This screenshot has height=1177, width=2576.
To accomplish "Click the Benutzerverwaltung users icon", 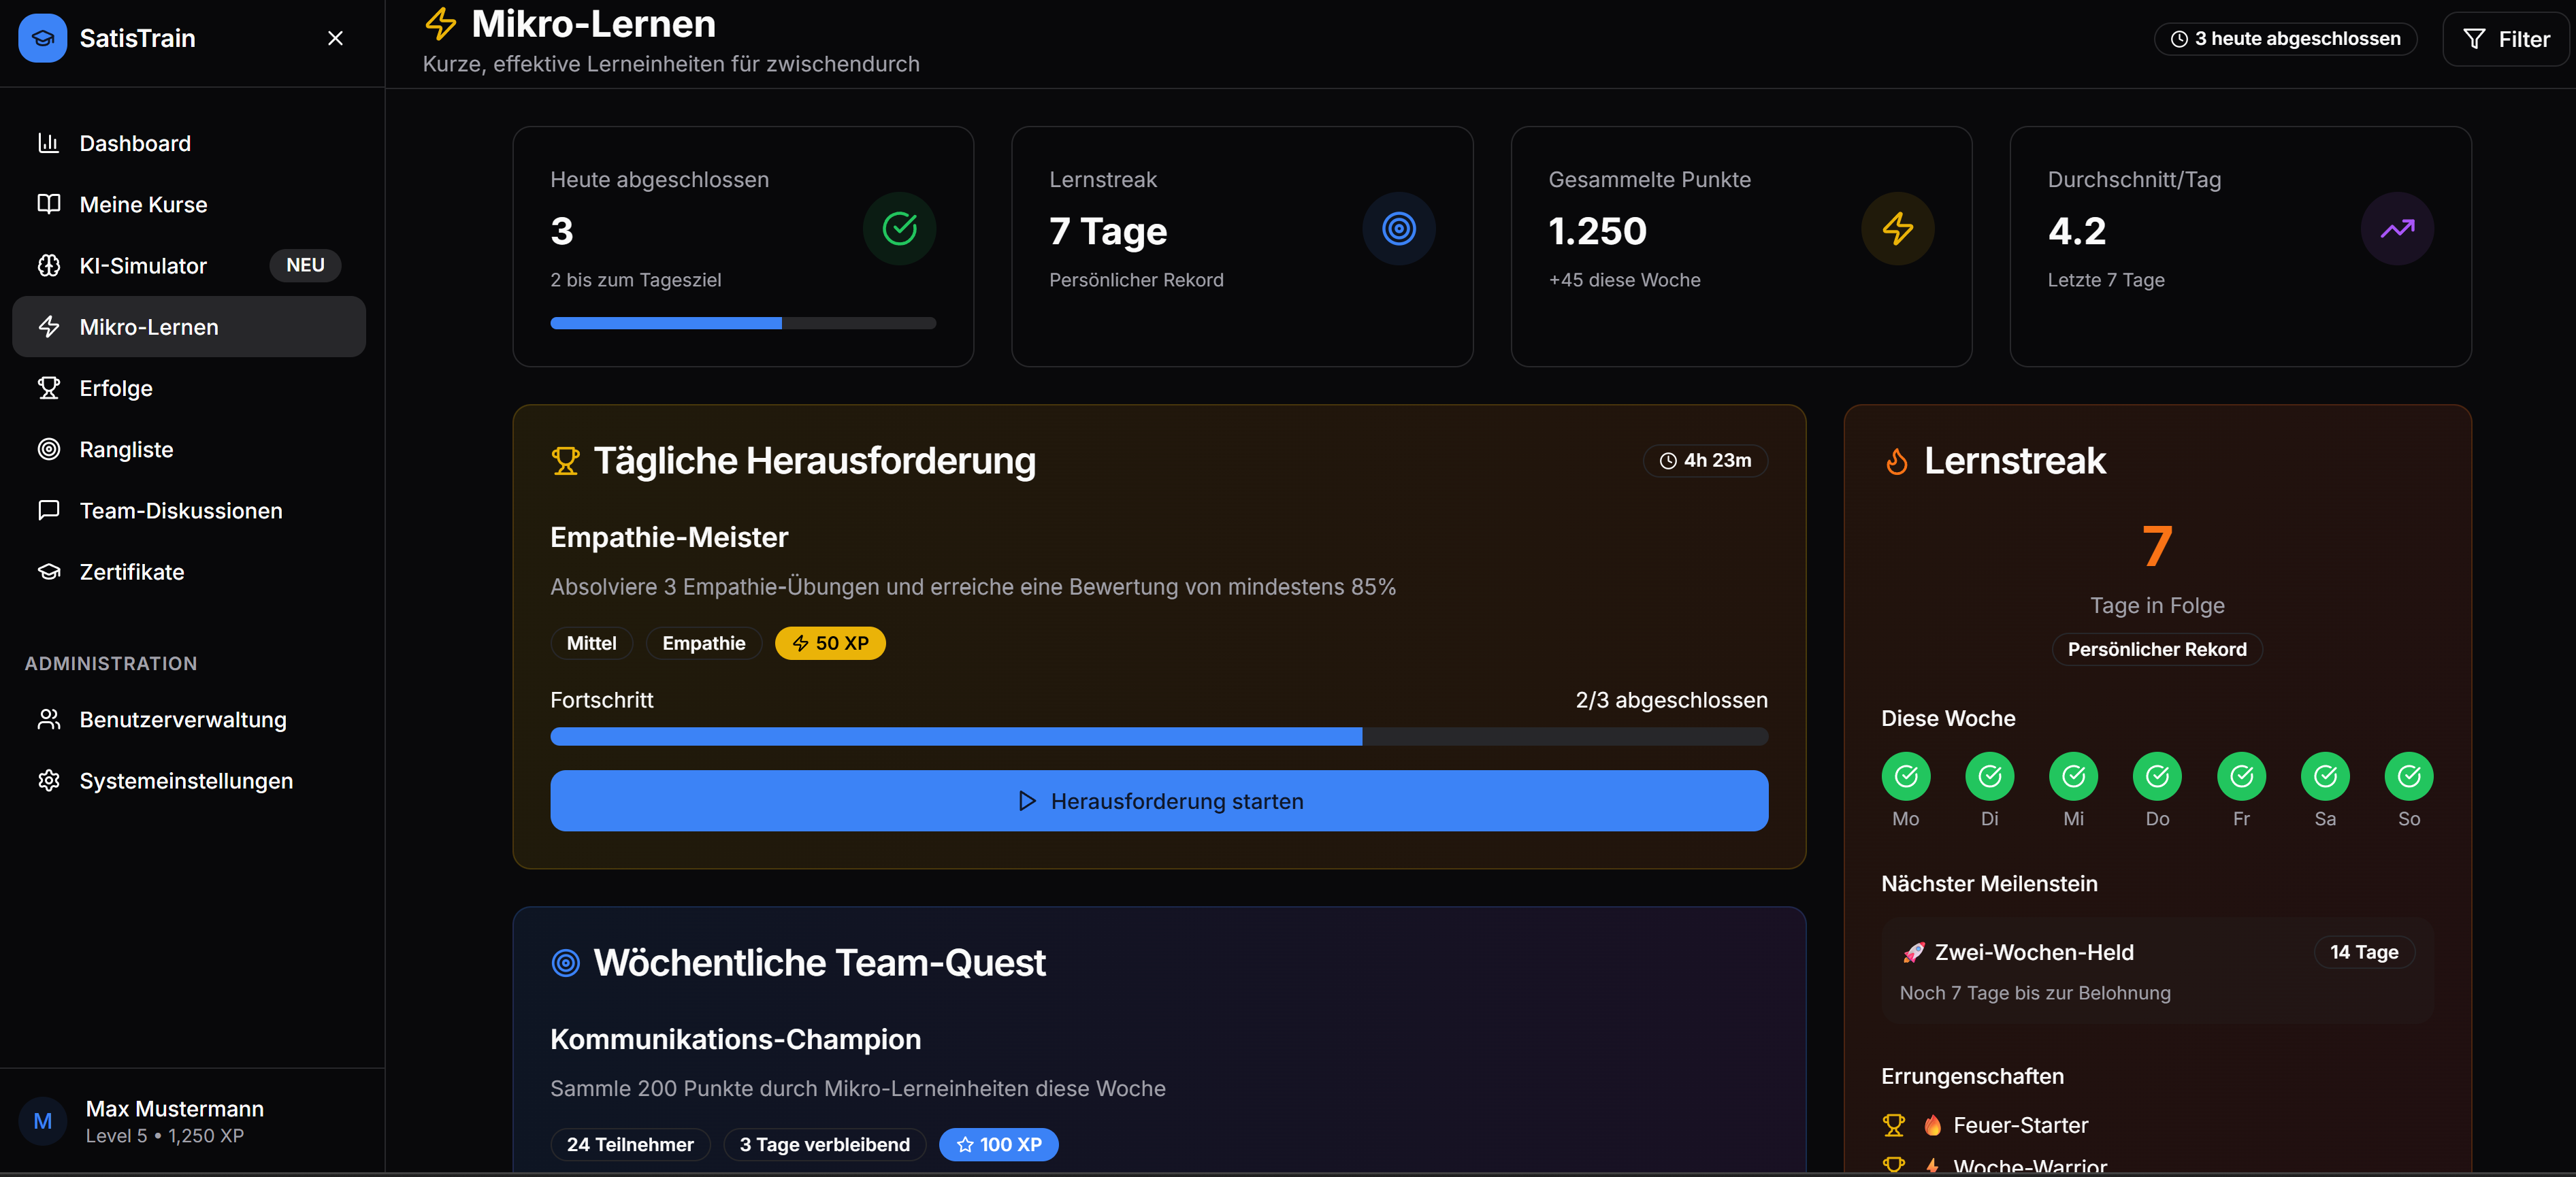I will click(48, 719).
